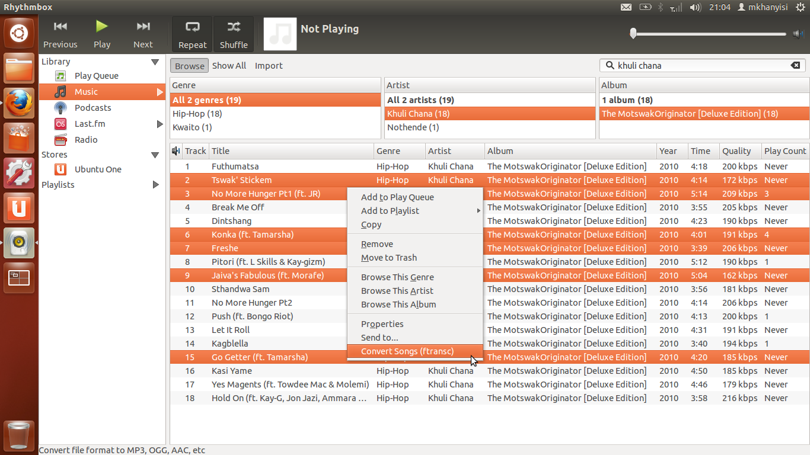810x455 pixels.
Task: Select All 2 artists (19)
Action: click(490, 100)
